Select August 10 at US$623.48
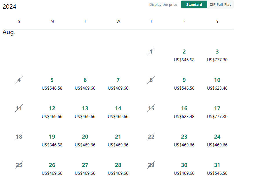The image size is (253, 182). [x=217, y=84]
